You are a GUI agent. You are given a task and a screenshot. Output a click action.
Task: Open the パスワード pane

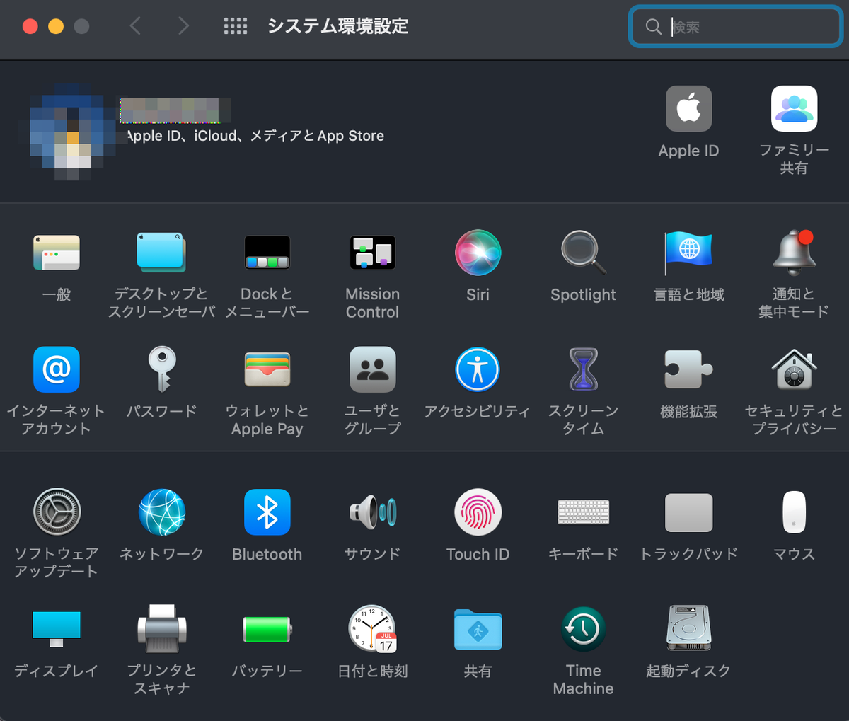162,369
